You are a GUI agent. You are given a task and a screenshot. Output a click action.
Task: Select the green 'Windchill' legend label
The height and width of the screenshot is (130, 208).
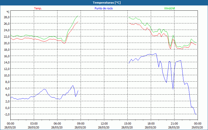(170, 8)
